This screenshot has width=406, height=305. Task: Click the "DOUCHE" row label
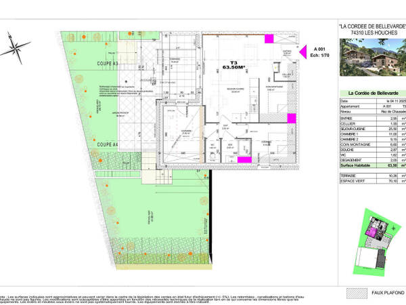pos(347,150)
